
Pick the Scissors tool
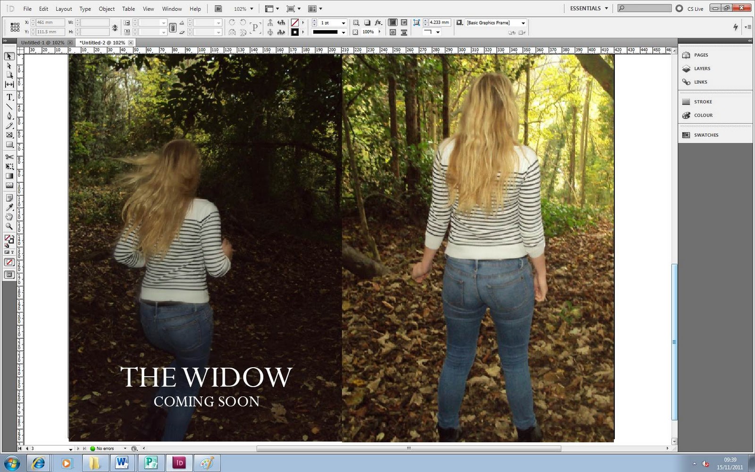[8, 157]
